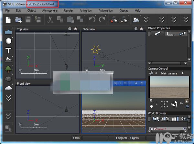Click the Save As floppy with lightning icon
This screenshot has height=144, width=194.
coord(38,19)
